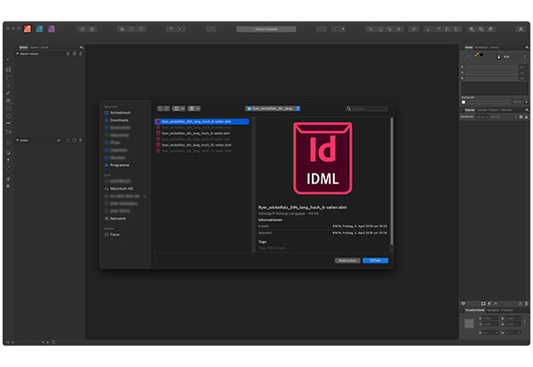Screen dimensions: 533x367
Task: Click the Suchen search field
Action: [367, 108]
